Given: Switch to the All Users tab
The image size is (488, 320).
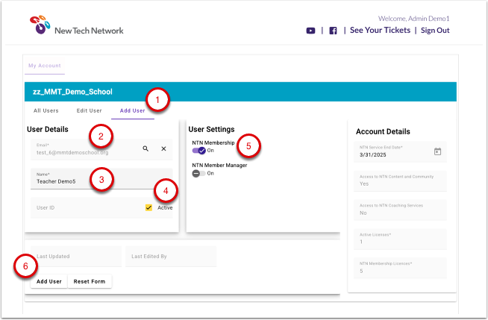Looking at the screenshot, I should point(46,110).
